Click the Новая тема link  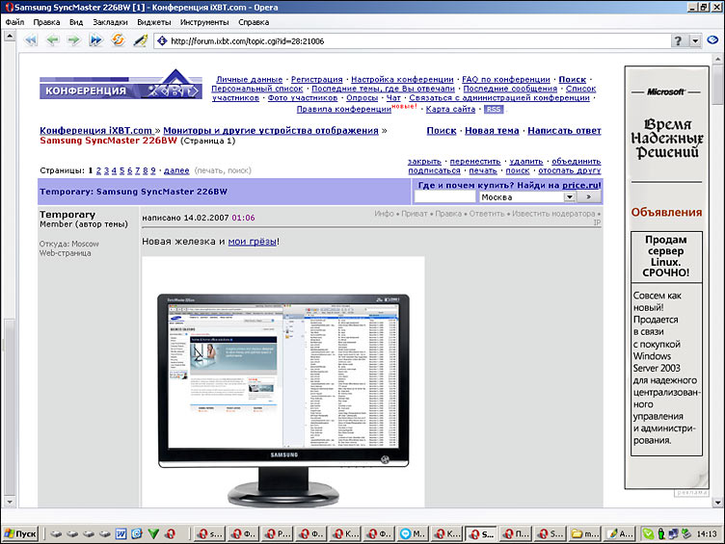(492, 131)
